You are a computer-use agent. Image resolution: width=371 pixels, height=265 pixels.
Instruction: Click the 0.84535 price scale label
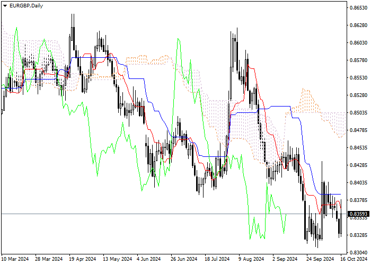pos(359,148)
